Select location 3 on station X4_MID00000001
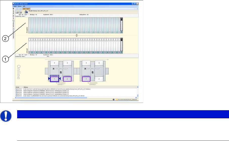 67,63
